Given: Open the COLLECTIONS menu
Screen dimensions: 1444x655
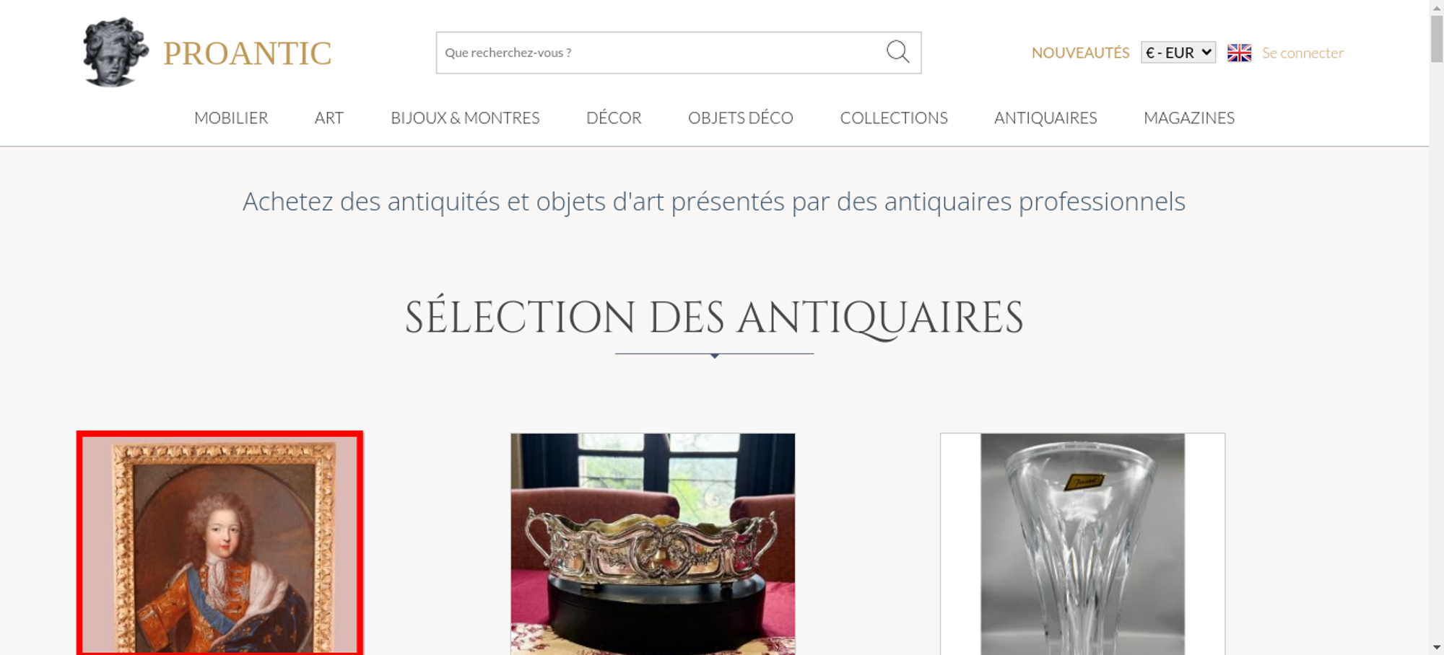Looking at the screenshot, I should pyautogui.click(x=894, y=118).
